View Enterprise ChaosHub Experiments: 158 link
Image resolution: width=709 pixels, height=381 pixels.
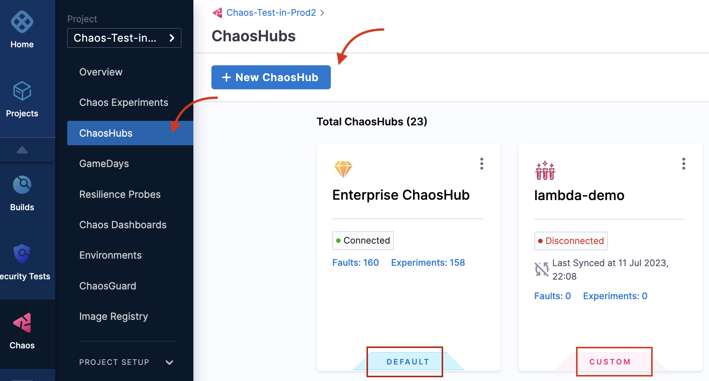pyautogui.click(x=428, y=263)
